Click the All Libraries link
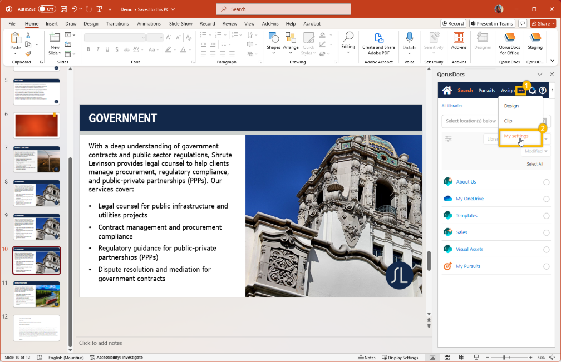This screenshot has height=362, width=561. (452, 106)
